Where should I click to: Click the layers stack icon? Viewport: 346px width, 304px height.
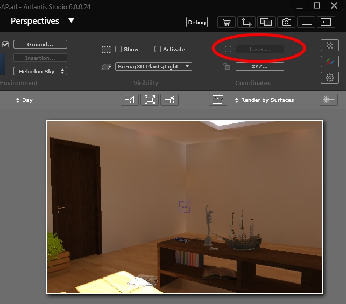(x=106, y=66)
